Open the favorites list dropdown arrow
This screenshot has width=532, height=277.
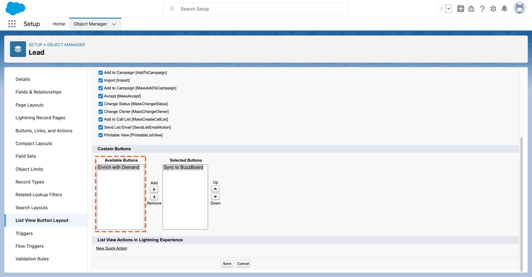coord(449,9)
